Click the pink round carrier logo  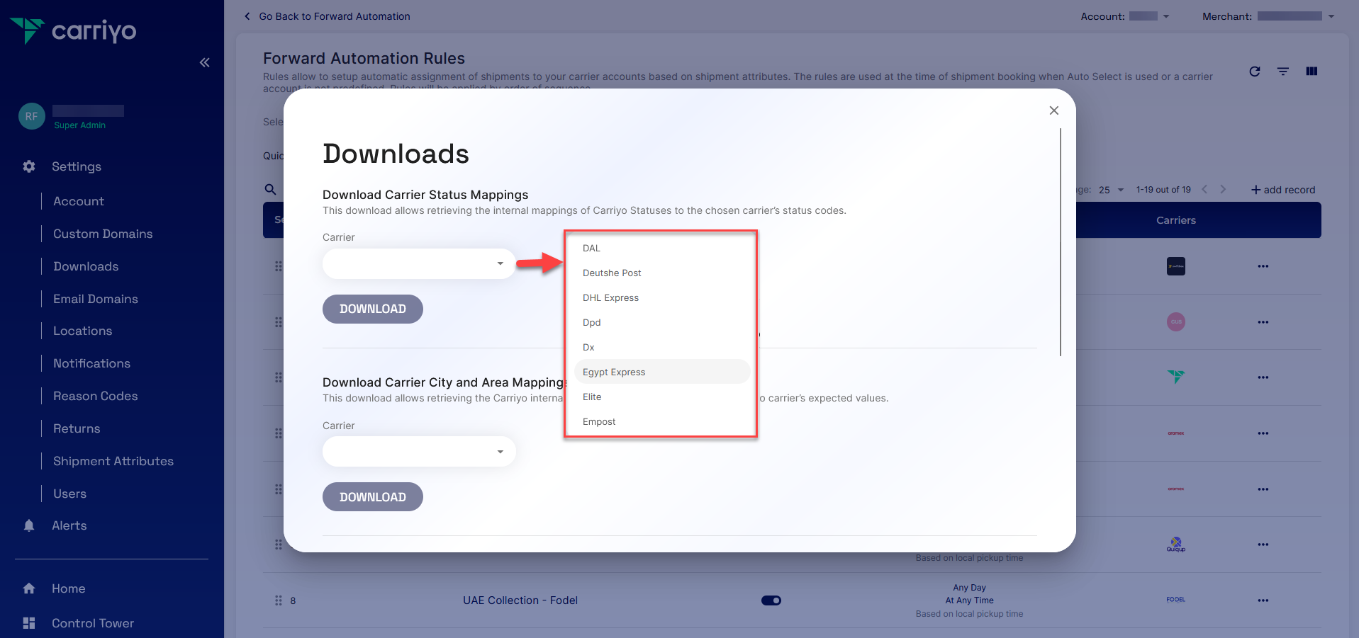click(1176, 322)
